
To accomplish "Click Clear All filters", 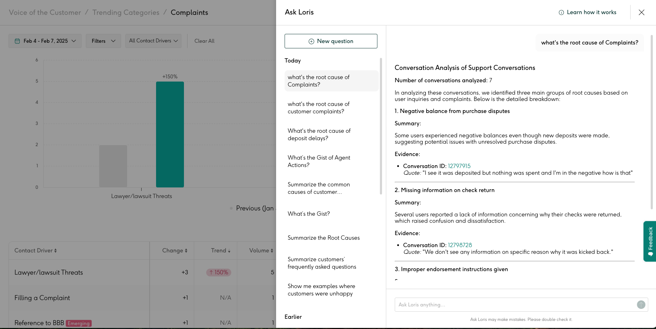I will tap(204, 41).
